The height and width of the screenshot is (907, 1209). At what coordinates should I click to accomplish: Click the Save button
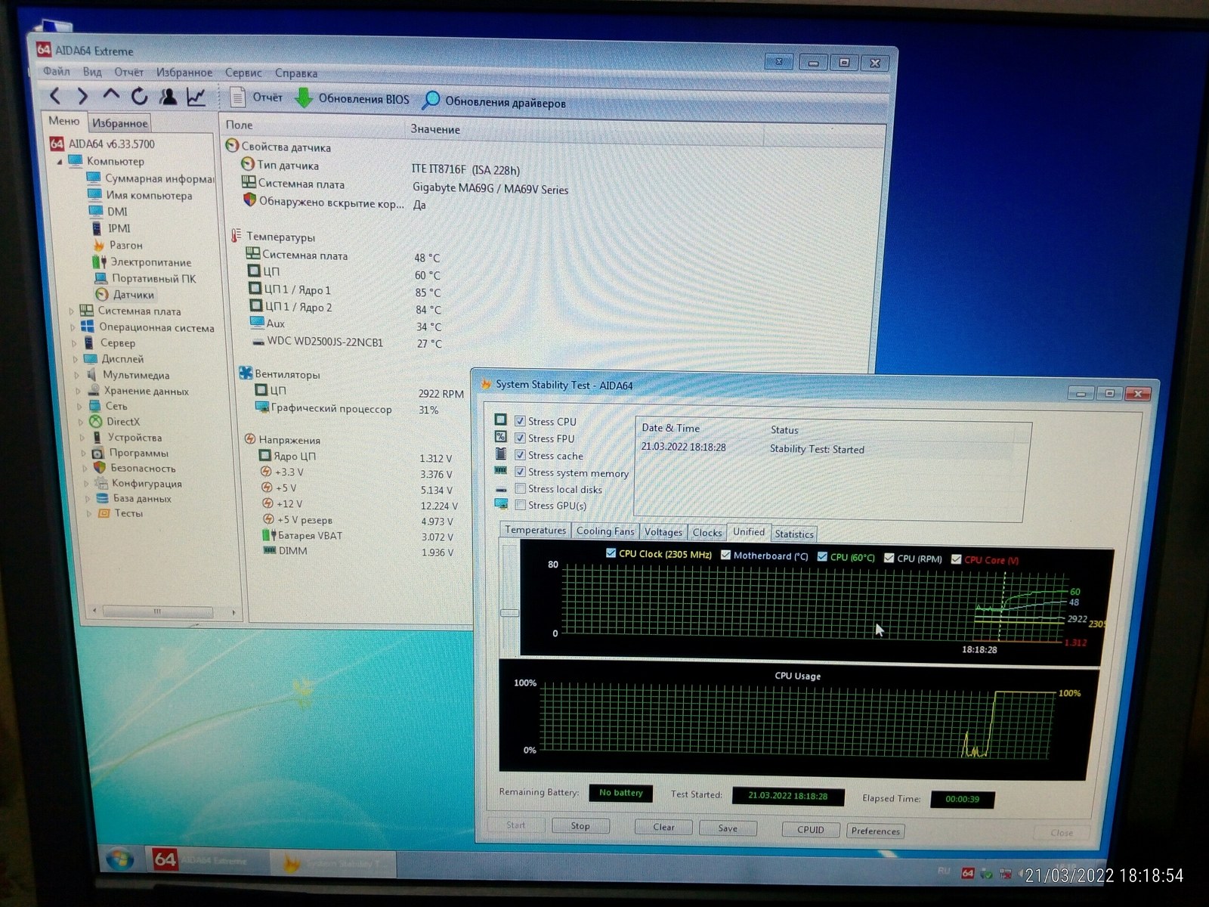click(x=728, y=828)
